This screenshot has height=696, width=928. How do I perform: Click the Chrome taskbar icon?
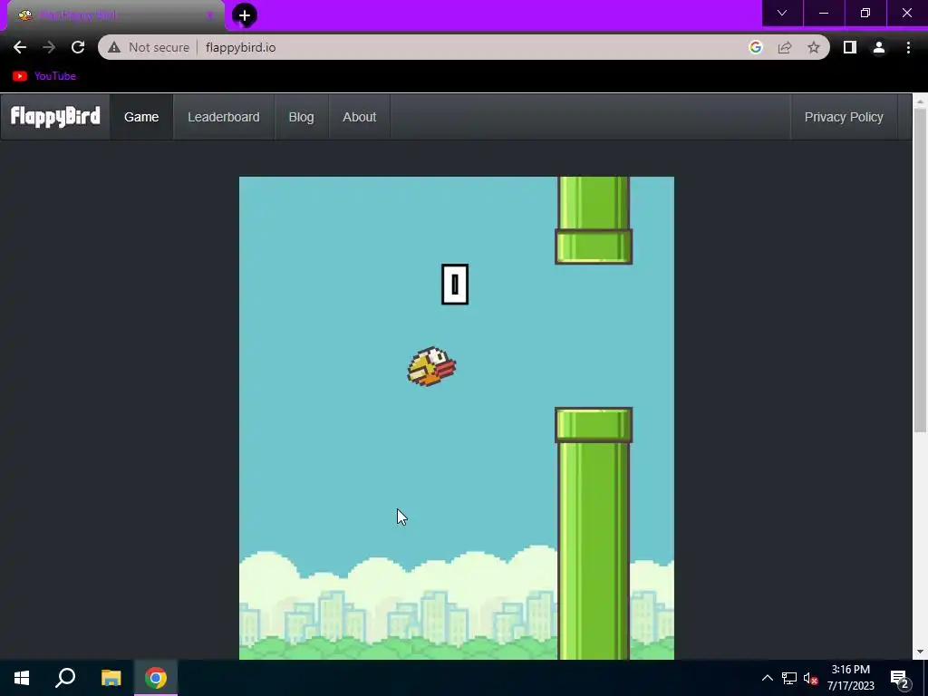coord(156,678)
